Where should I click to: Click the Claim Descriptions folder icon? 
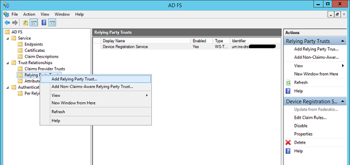tap(20, 57)
